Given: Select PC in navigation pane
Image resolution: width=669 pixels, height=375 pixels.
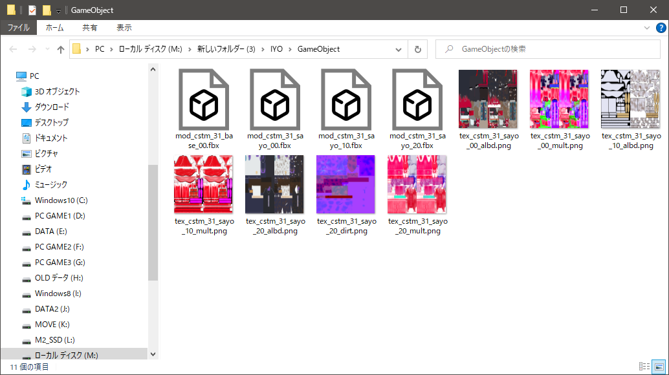Looking at the screenshot, I should [x=34, y=76].
